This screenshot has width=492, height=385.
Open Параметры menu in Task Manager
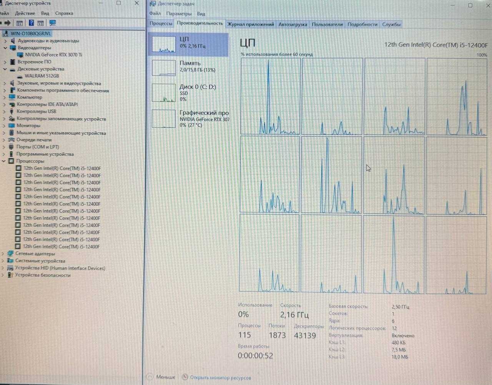click(x=179, y=13)
